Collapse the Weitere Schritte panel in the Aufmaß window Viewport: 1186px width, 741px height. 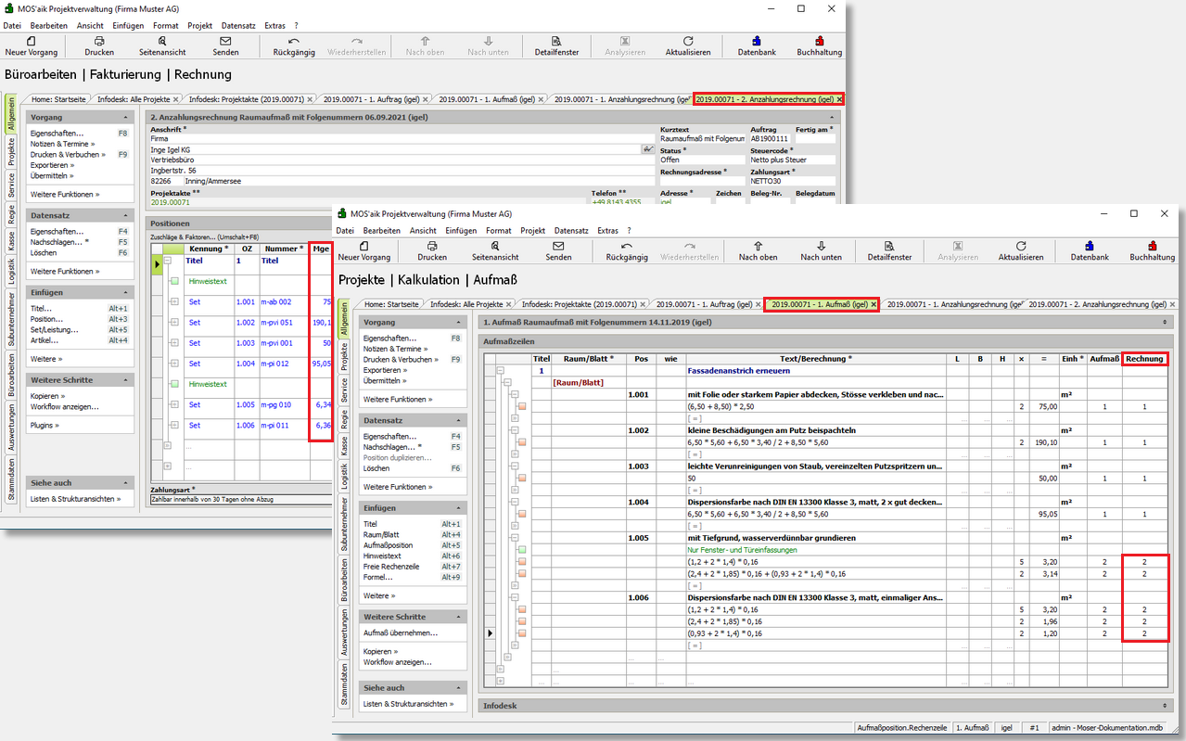459,617
